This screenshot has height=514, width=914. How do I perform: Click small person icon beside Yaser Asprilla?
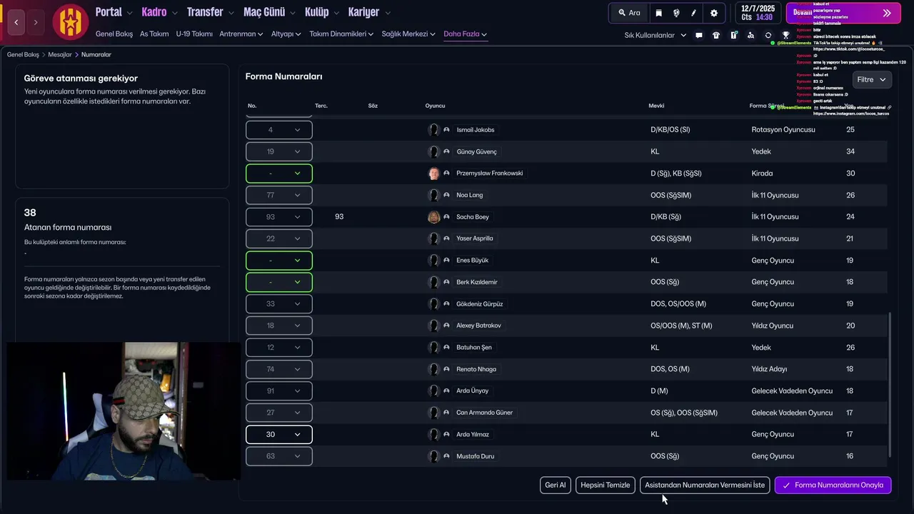(x=446, y=238)
